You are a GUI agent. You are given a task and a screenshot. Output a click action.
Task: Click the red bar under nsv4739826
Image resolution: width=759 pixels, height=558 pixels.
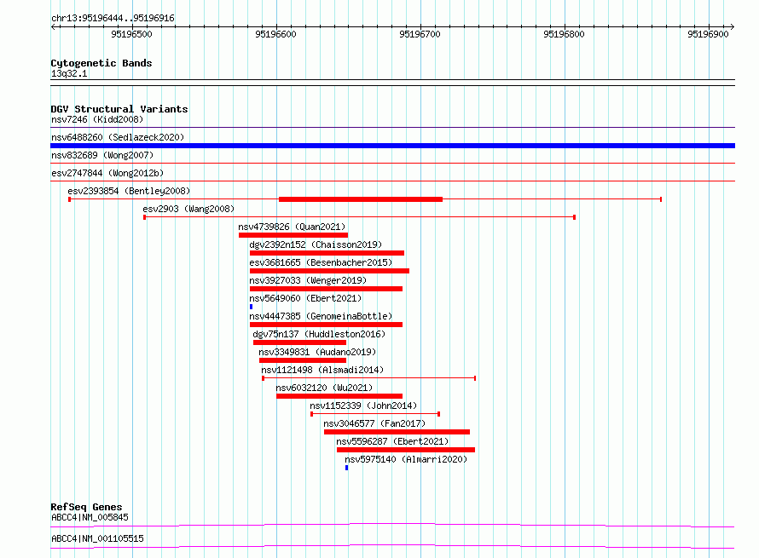tap(293, 235)
